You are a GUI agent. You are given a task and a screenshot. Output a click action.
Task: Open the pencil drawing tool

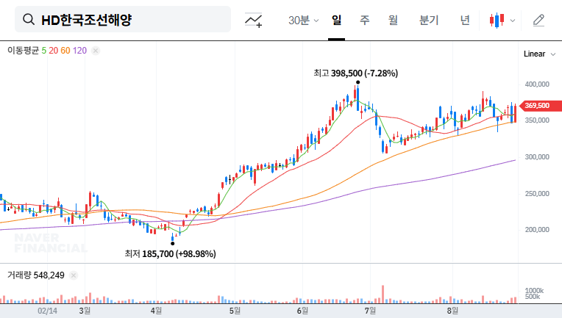[x=538, y=20]
